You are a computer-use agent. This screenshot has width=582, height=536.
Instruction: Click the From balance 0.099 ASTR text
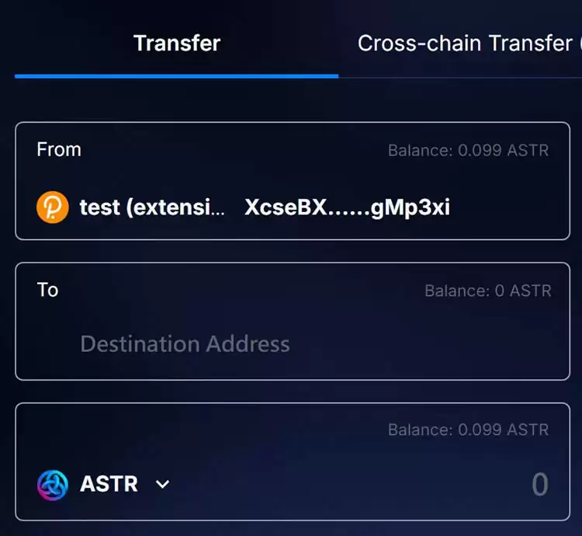coord(469,151)
